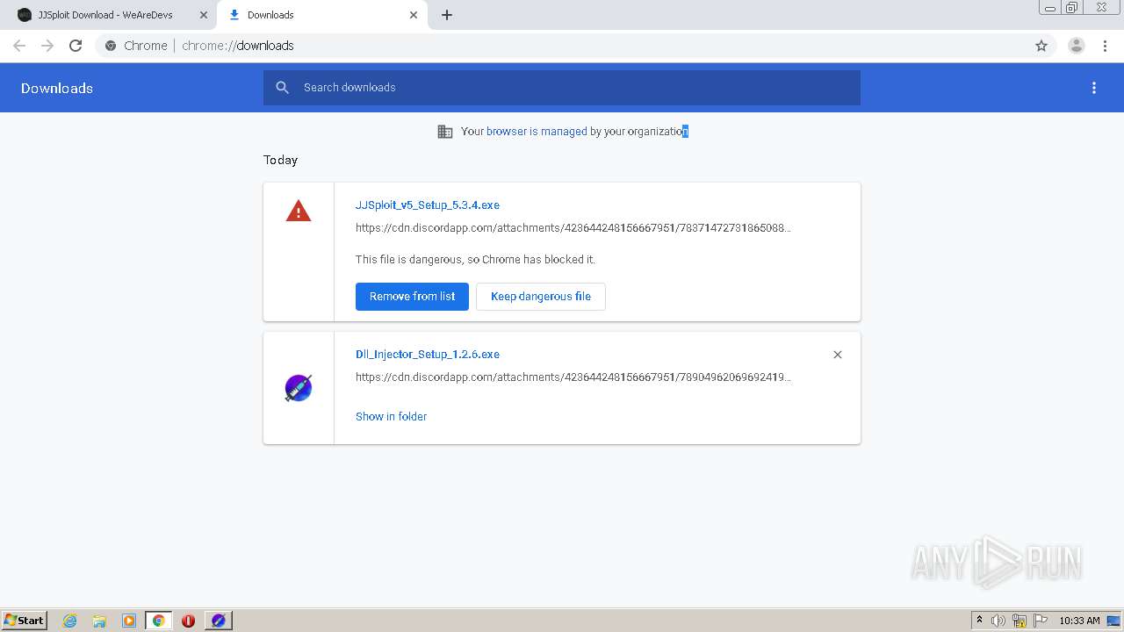Screen dimensions: 1124x632
Task: Click Keep dangerous file button
Action: 541,297
